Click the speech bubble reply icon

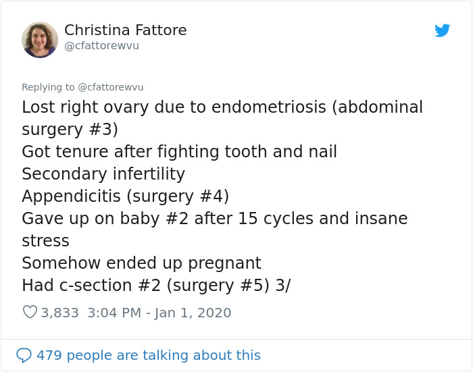click(24, 355)
